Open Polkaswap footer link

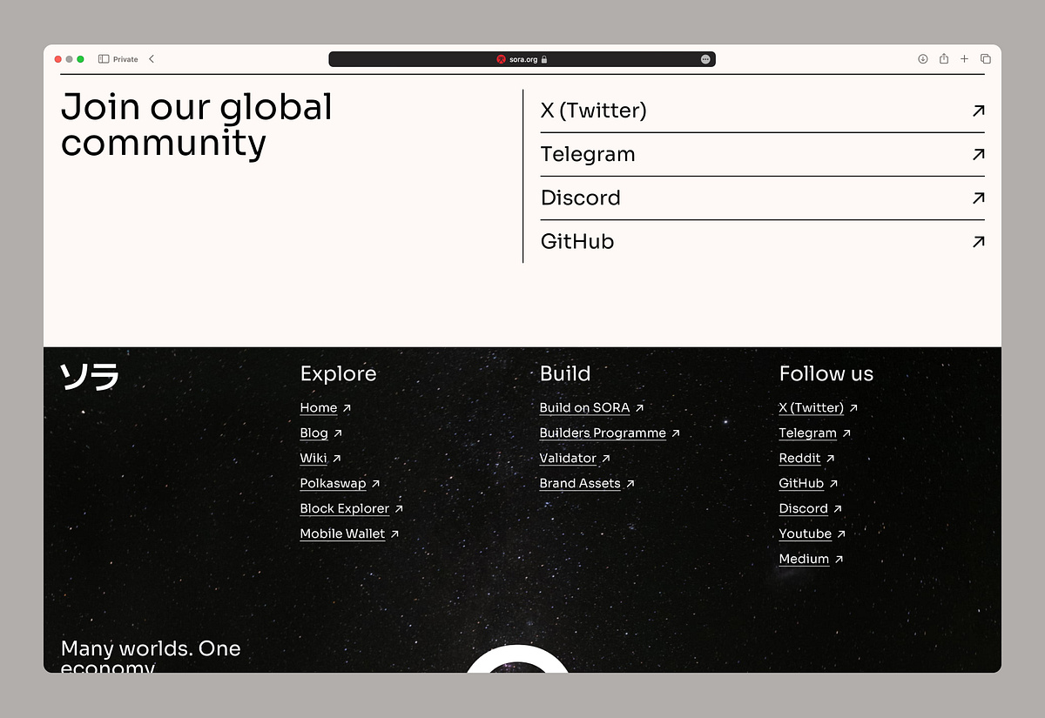tap(333, 484)
